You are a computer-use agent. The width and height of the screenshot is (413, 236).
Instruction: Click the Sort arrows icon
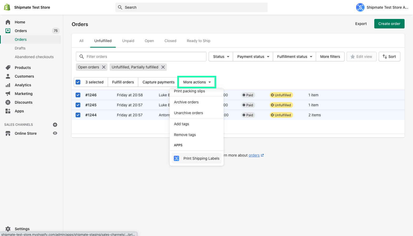pos(385,57)
